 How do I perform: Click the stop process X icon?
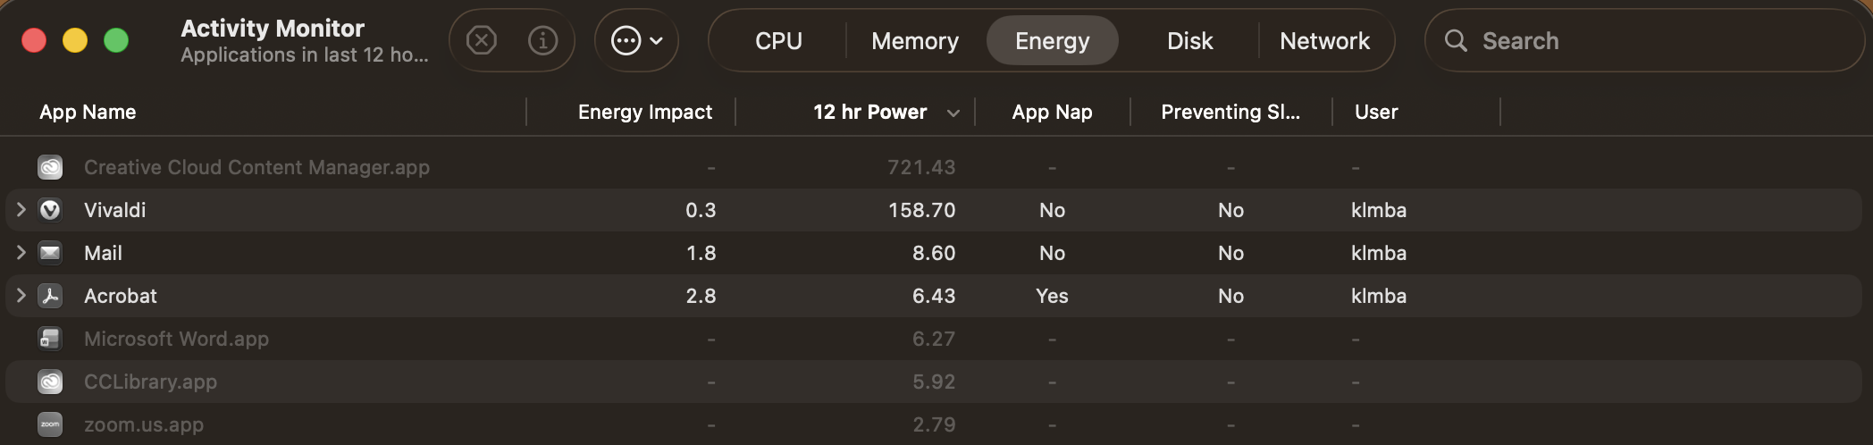[482, 40]
